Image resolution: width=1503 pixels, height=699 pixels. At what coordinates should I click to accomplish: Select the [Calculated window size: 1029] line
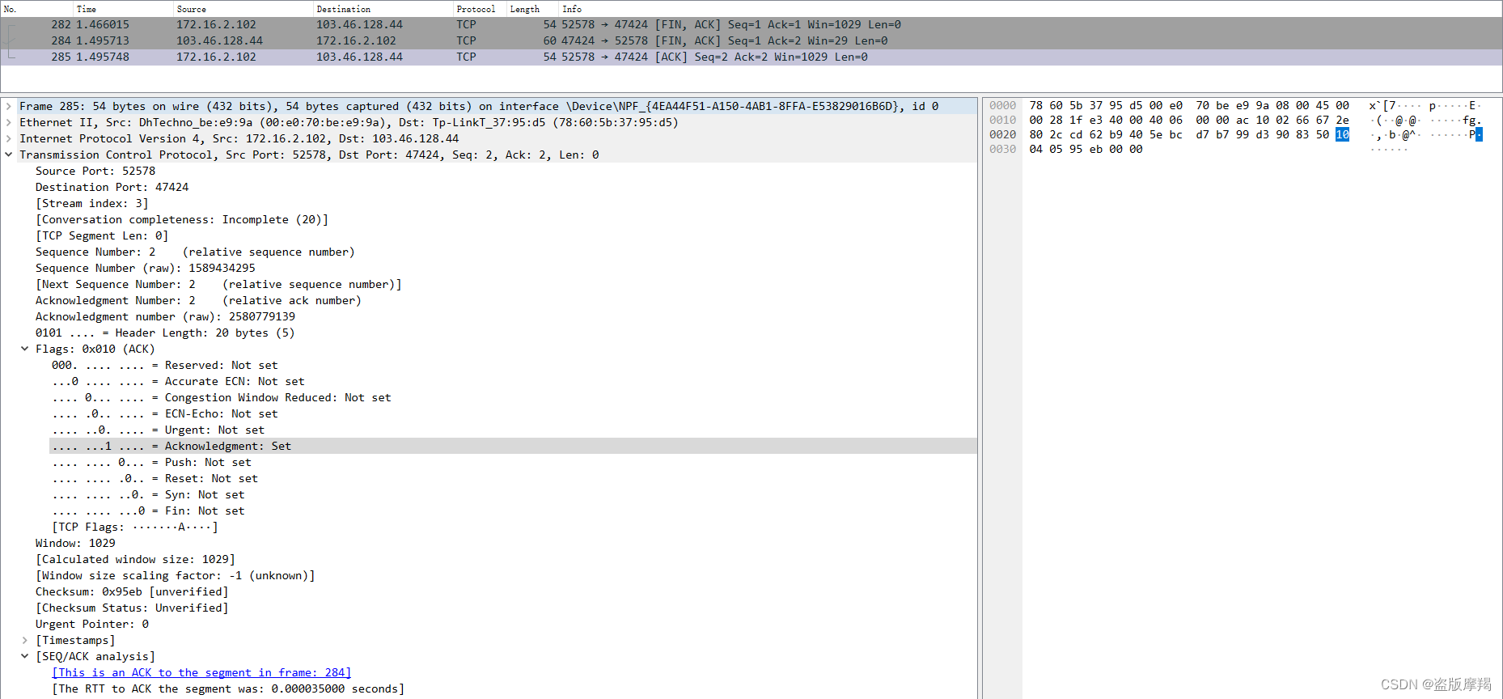coord(135,559)
